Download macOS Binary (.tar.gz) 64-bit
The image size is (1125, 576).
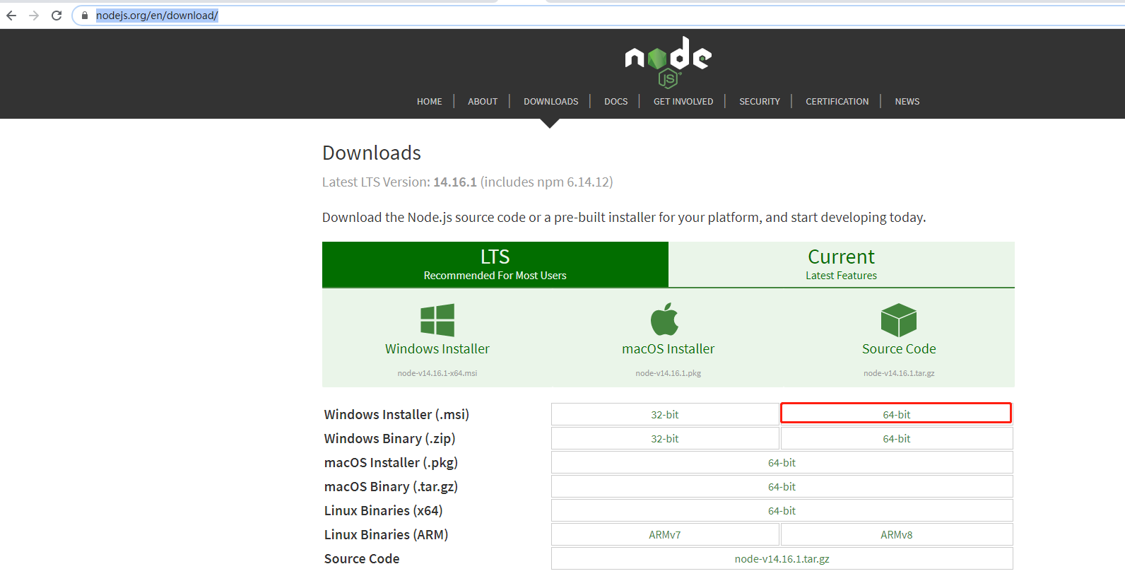pyautogui.click(x=782, y=487)
